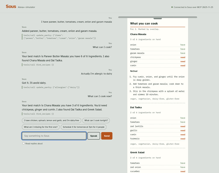Viewport: 219px width, 173px height.
Task: Select the Dal Tadka recipe title
Action: pos(136,107)
